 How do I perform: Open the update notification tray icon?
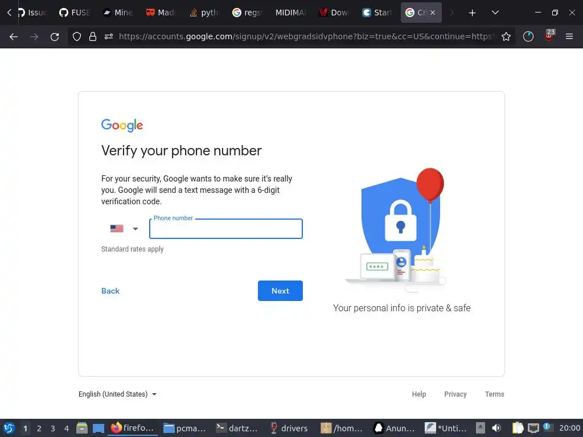coord(548,427)
